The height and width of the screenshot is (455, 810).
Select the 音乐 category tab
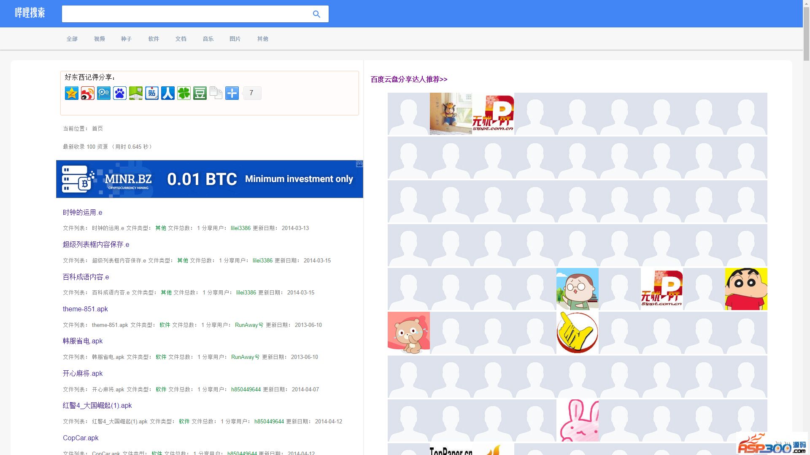[x=208, y=39]
